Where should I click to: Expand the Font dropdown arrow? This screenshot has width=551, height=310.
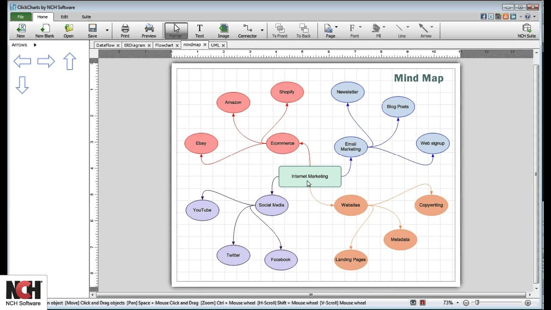click(360, 27)
